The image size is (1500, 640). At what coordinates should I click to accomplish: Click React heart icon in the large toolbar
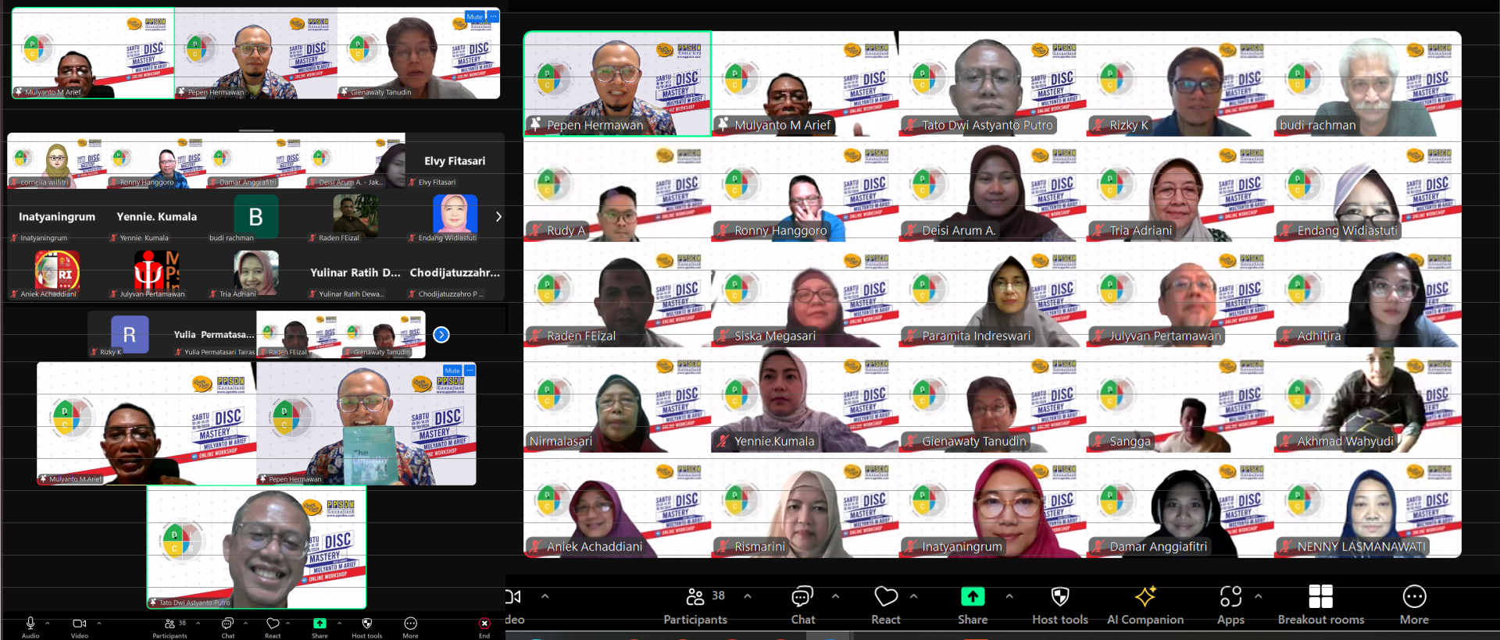tap(885, 597)
